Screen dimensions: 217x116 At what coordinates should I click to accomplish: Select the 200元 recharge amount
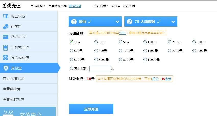[170, 42]
